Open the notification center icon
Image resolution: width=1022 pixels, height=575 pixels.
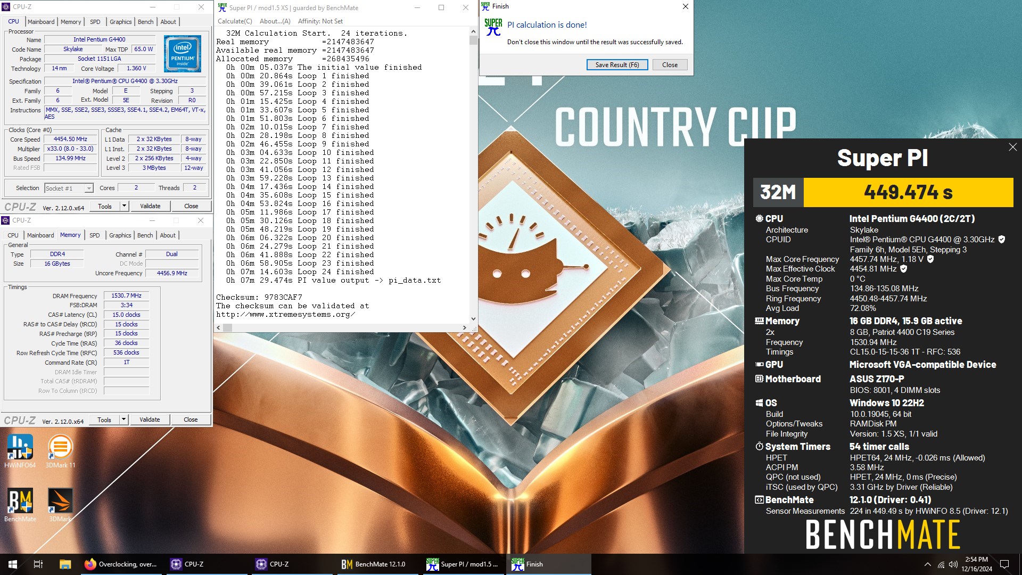[1004, 564]
